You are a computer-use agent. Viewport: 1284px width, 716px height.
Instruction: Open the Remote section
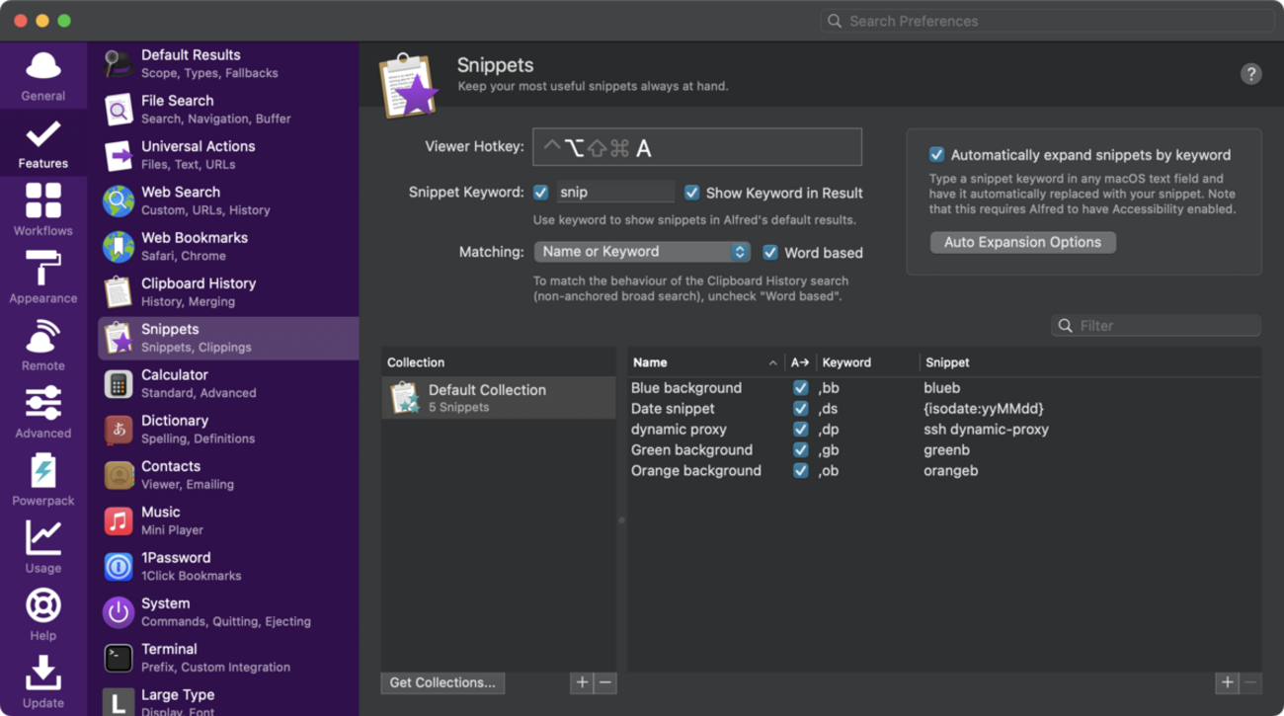pyautogui.click(x=43, y=345)
